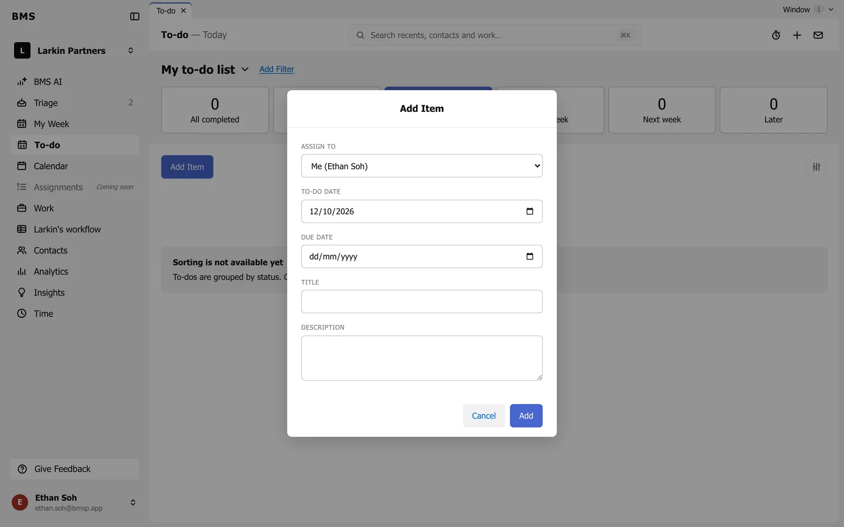Open BMS AI from the sidebar
844x527 pixels.
74,82
